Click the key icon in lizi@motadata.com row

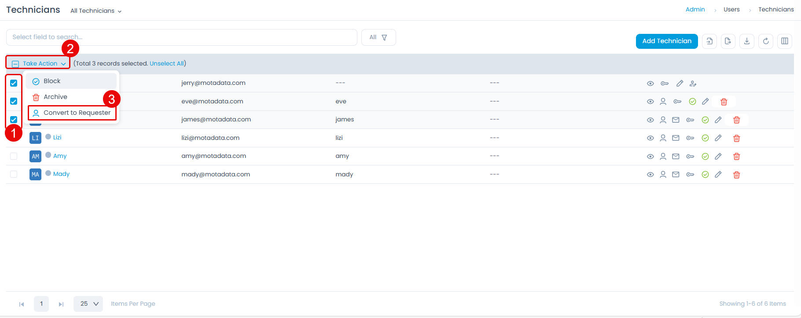(x=690, y=138)
